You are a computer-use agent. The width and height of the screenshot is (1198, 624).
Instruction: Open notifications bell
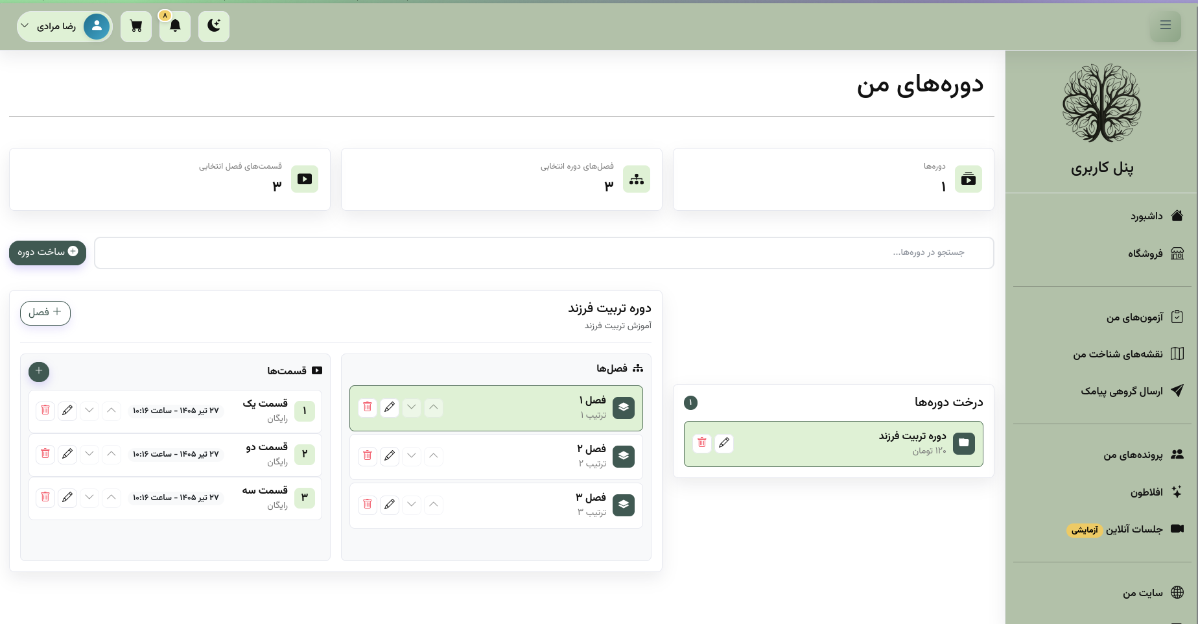click(175, 27)
